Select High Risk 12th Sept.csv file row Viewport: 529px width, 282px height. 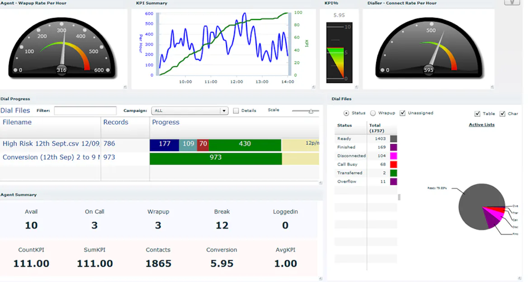[x=51, y=144]
